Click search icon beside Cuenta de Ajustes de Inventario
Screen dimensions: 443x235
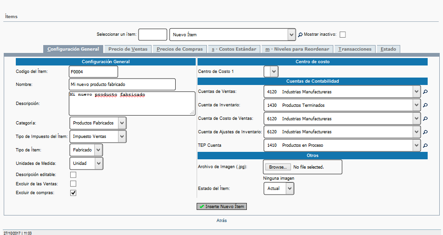click(425, 132)
